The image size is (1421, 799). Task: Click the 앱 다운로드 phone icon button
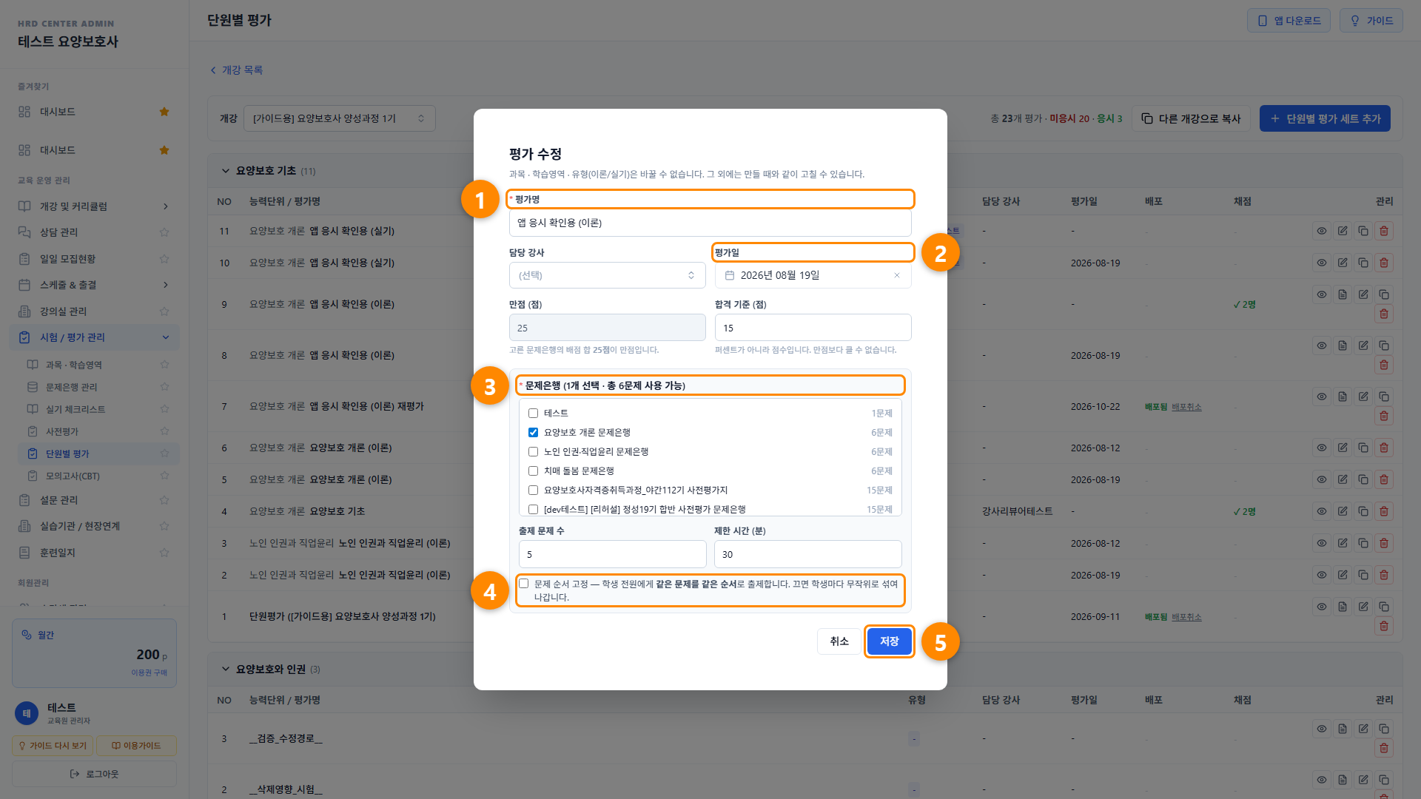coord(1289,21)
